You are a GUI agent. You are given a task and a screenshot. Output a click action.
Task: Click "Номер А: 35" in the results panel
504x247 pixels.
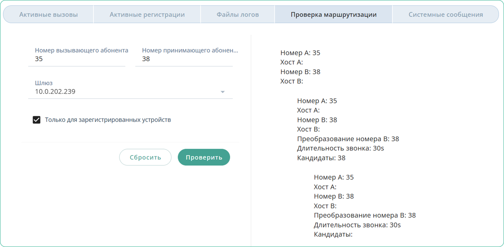tap(300, 53)
